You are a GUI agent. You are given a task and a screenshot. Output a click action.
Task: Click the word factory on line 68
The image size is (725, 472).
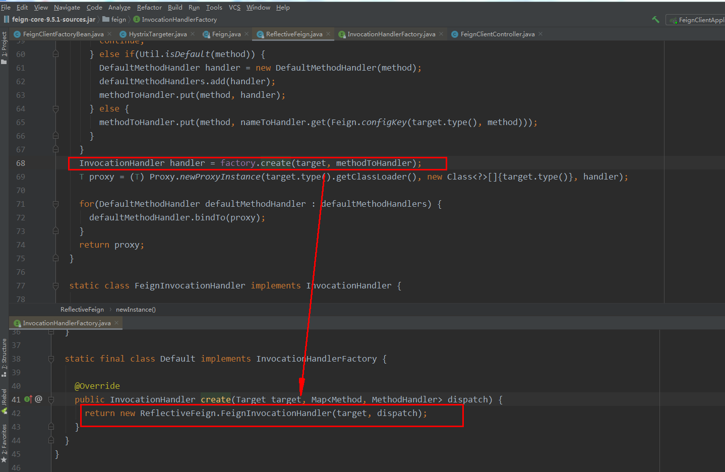click(238, 163)
